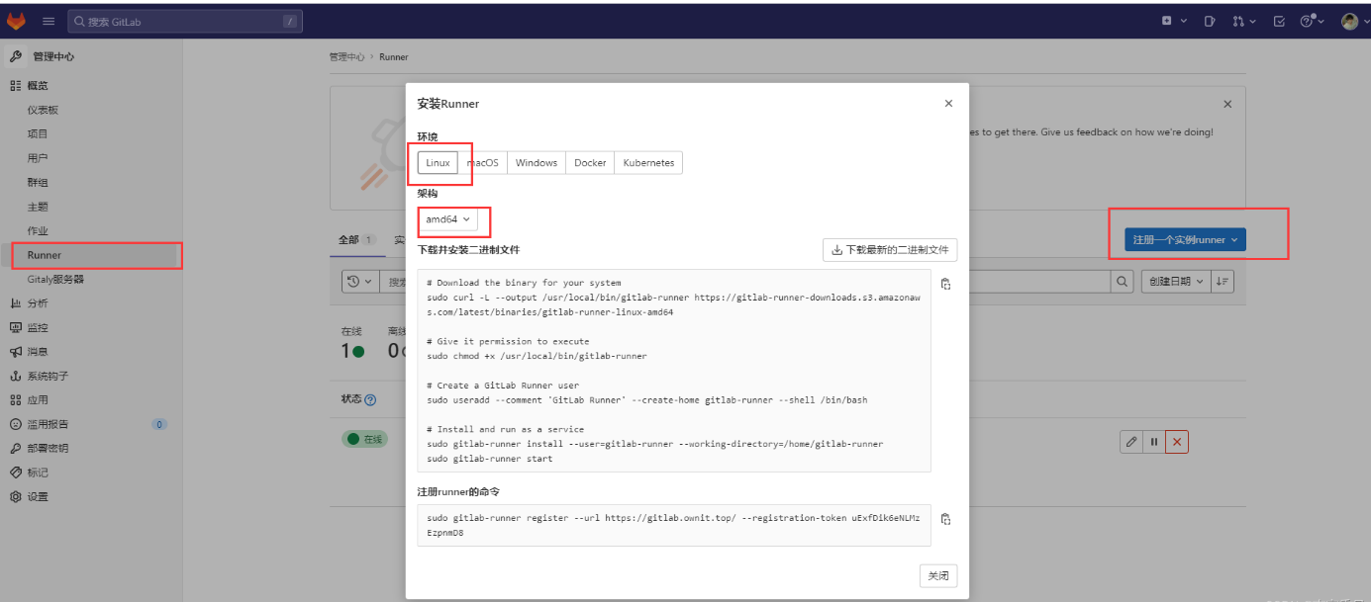Switch to the 全部 tab
This screenshot has height=602, width=1371.
pos(356,239)
